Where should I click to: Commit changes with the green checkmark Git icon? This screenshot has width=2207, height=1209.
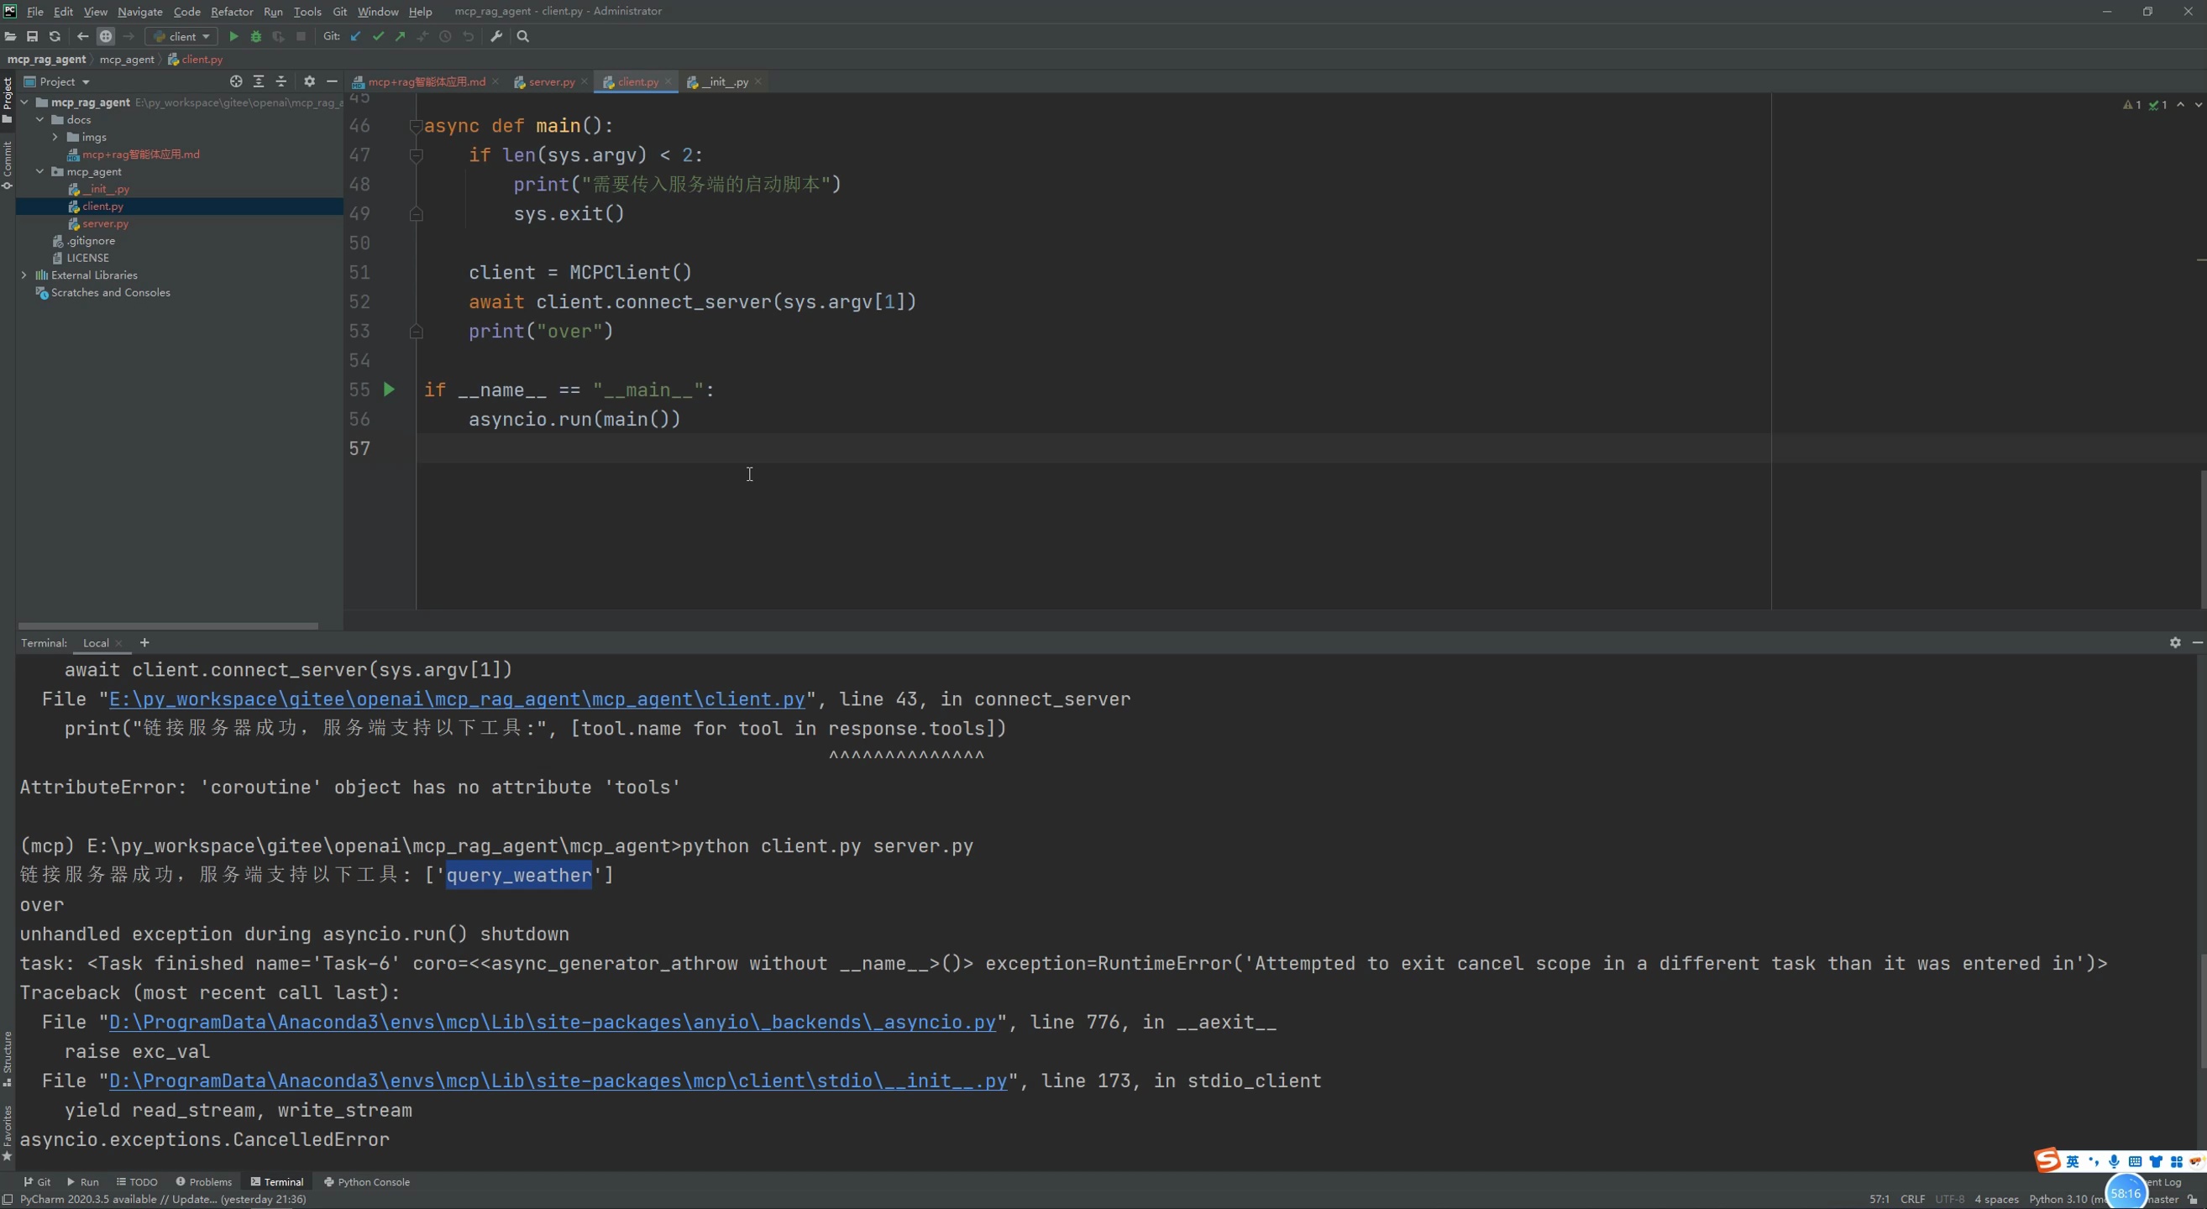tap(378, 36)
